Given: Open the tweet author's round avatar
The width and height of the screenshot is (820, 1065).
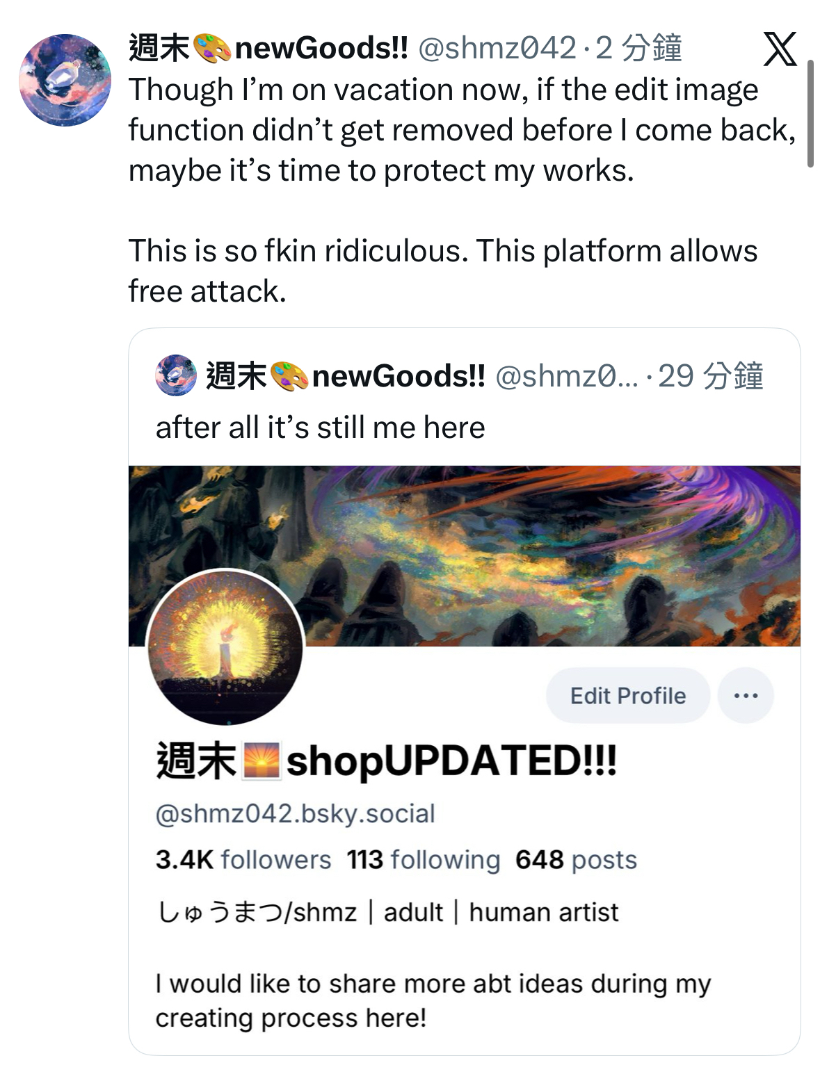Looking at the screenshot, I should click(65, 80).
